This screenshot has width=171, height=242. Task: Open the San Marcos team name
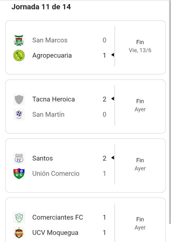pyautogui.click(x=50, y=40)
